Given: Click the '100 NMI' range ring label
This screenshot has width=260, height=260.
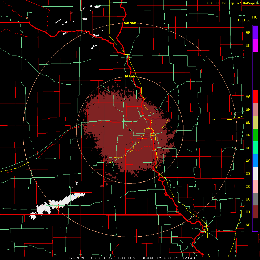Looking at the screenshot, I should pos(130,23).
